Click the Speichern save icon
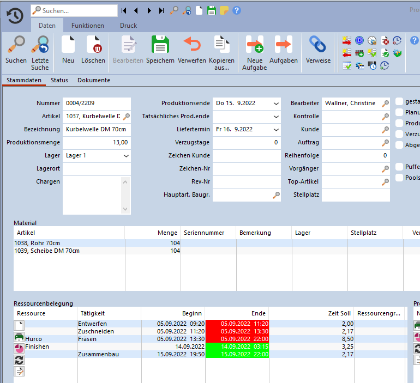420x383 pixels. [x=160, y=45]
